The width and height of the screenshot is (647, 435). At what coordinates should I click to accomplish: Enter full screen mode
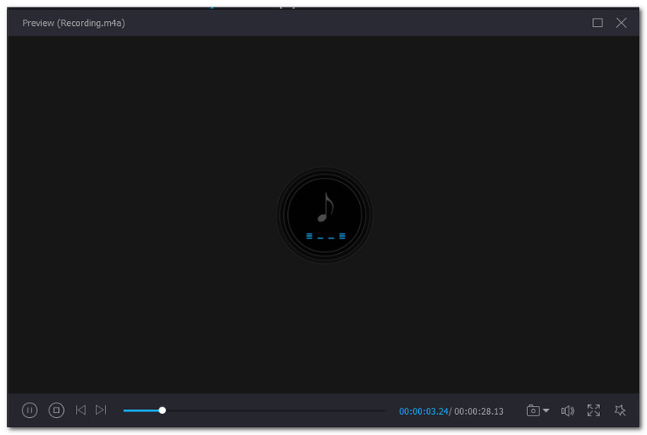pos(594,410)
